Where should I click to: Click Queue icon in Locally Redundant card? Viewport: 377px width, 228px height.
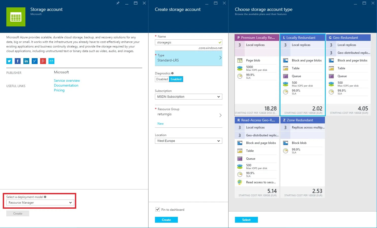click(286, 76)
